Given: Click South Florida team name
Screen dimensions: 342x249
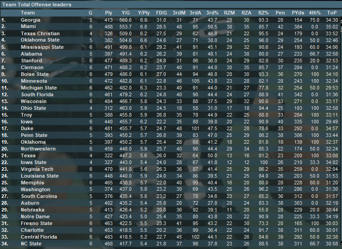Looking at the screenshot, I should [37, 94].
